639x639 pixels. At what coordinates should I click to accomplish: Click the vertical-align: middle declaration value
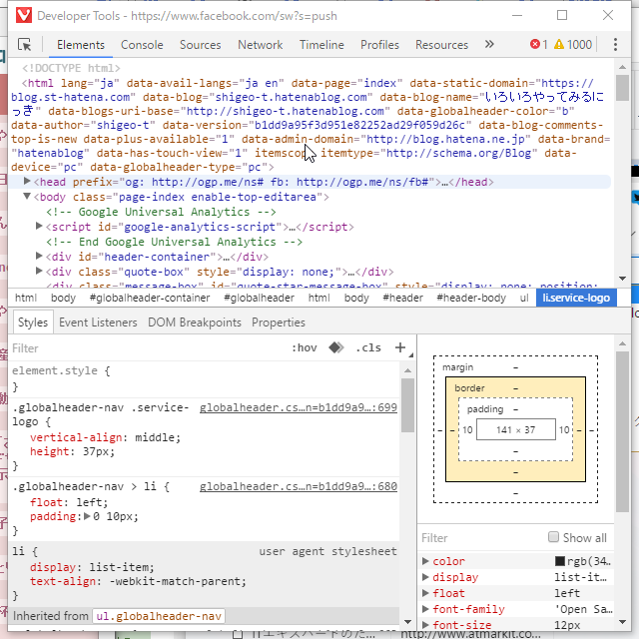[157, 437]
